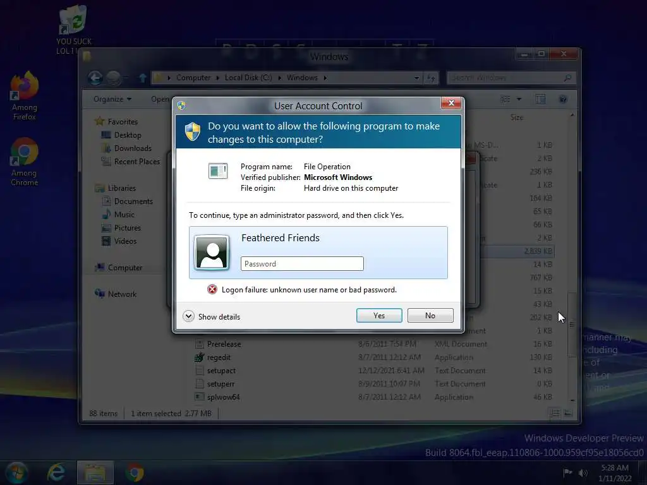Focus the Password input field
Screen dimensions: 647x485
tap(302, 264)
